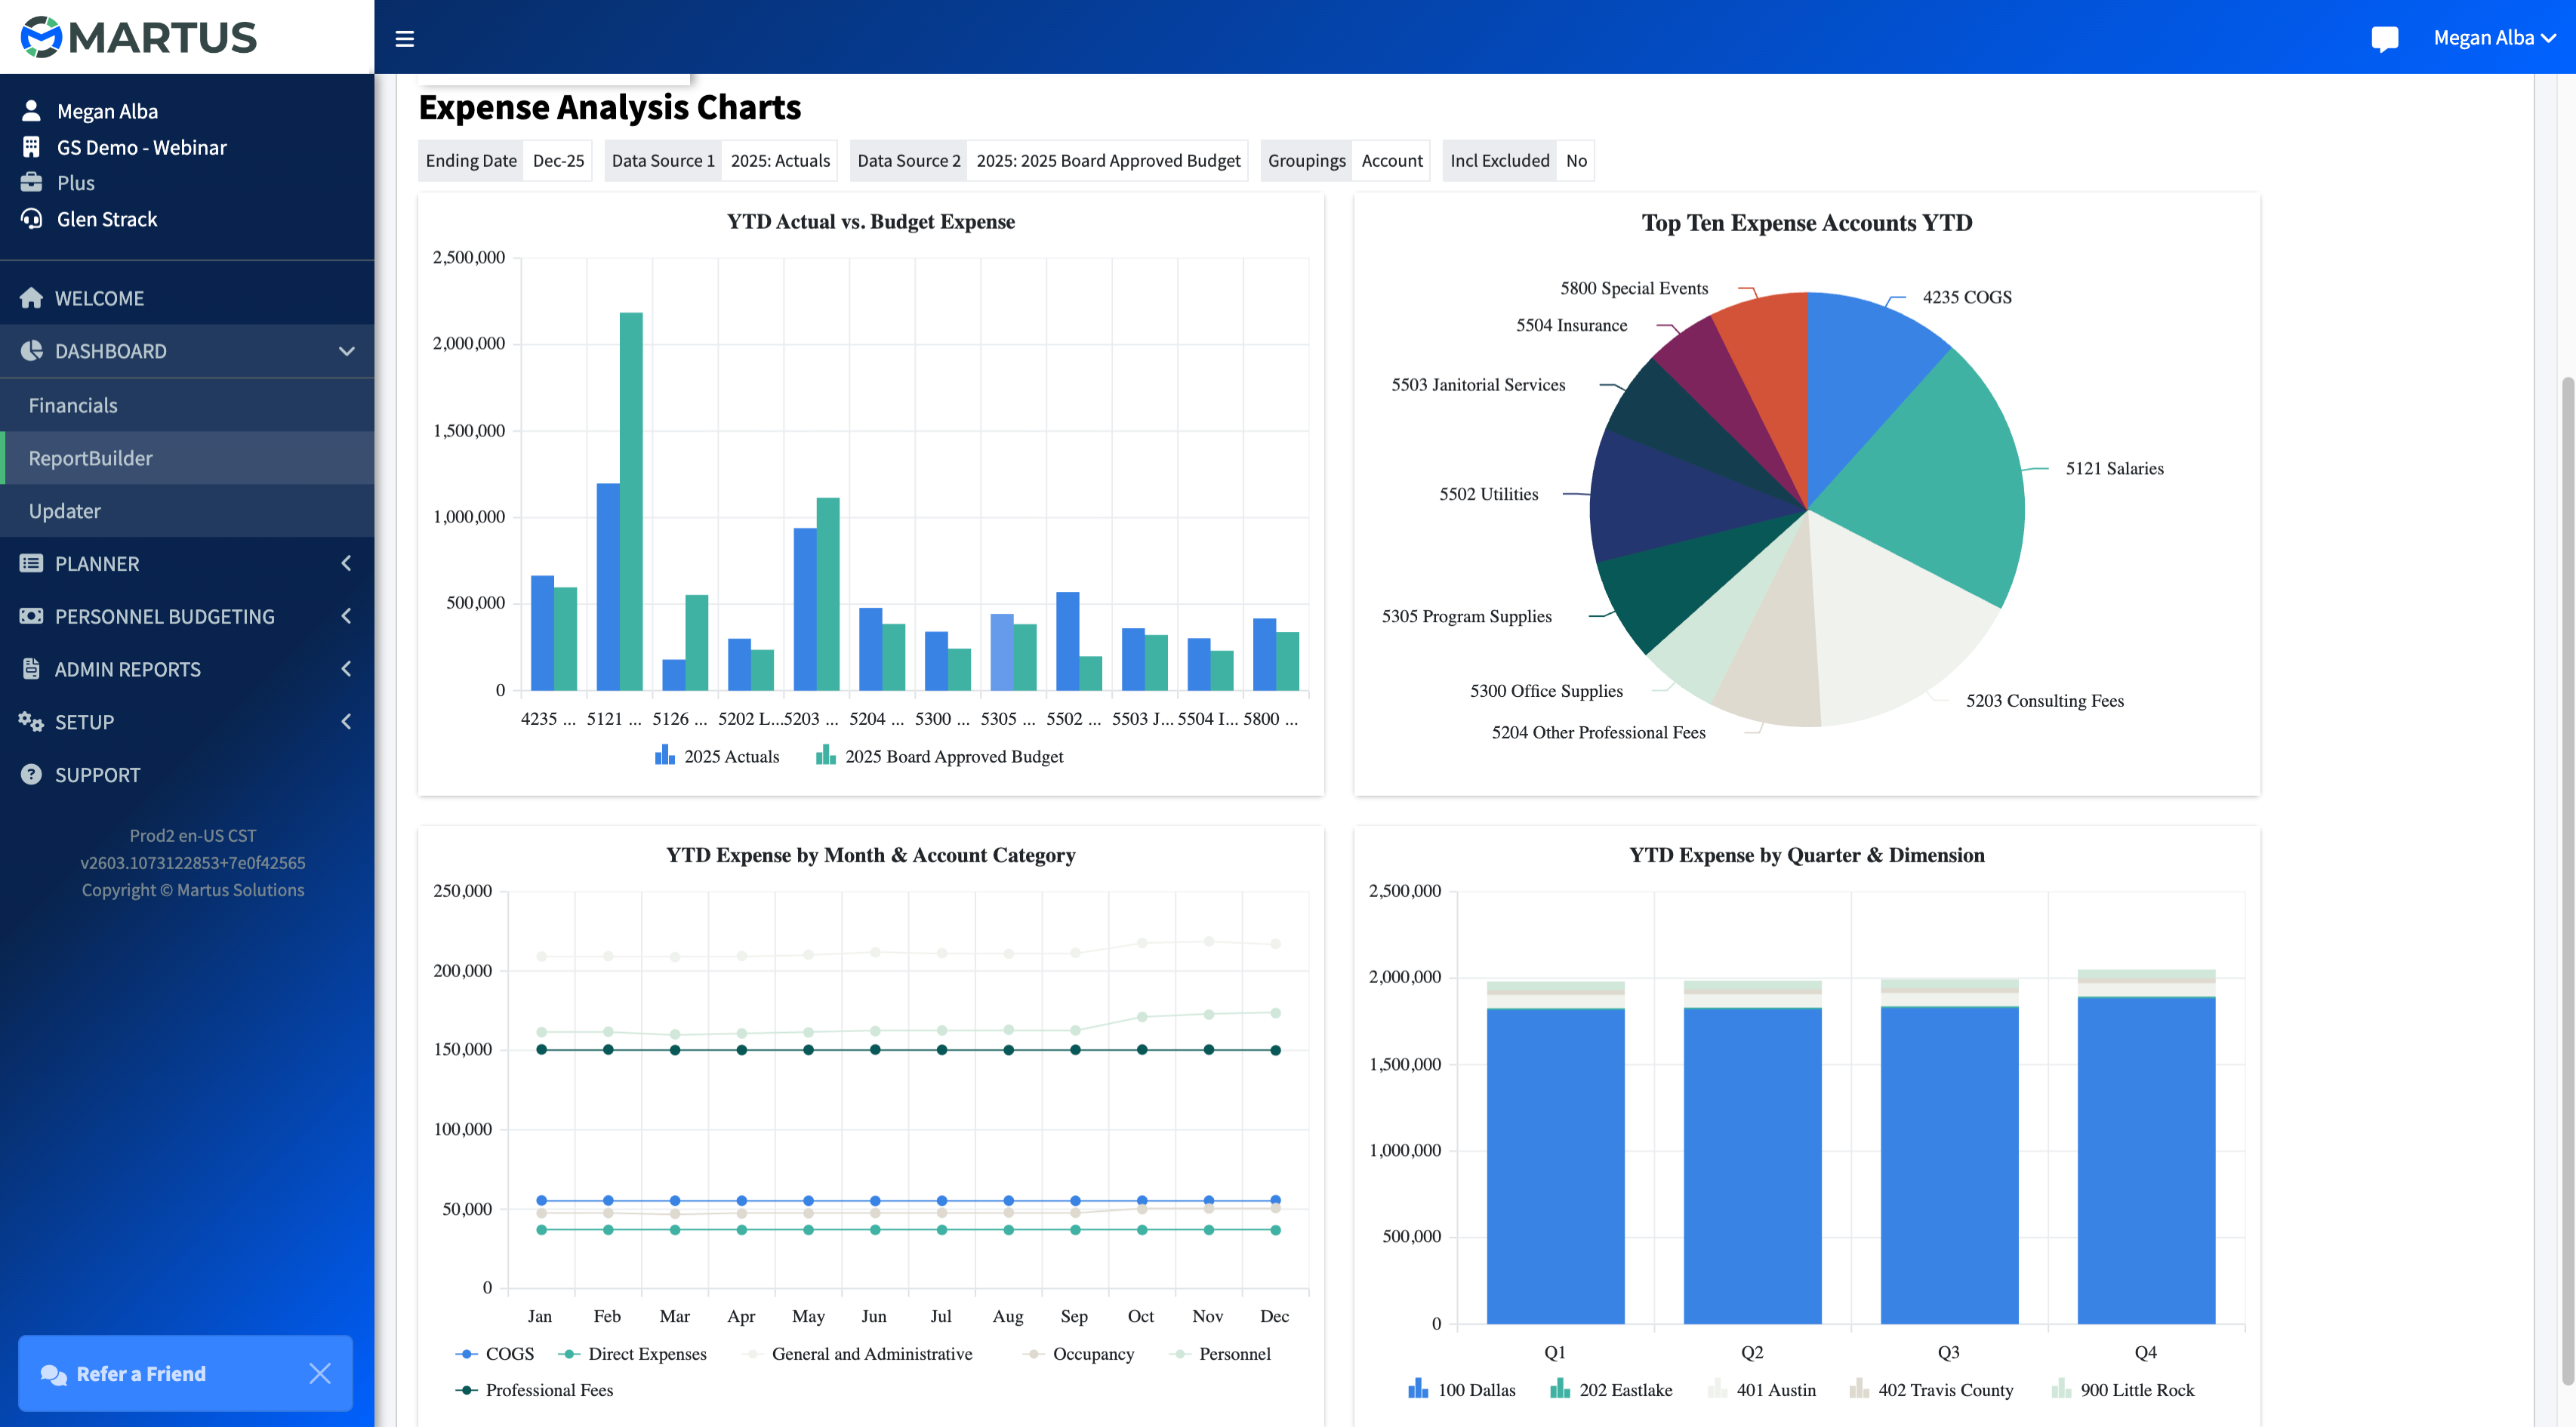Expand the Planner menu chevron
The image size is (2576, 1427).
[x=347, y=563]
